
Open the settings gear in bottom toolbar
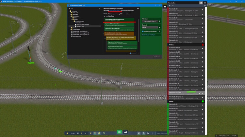(143, 133)
